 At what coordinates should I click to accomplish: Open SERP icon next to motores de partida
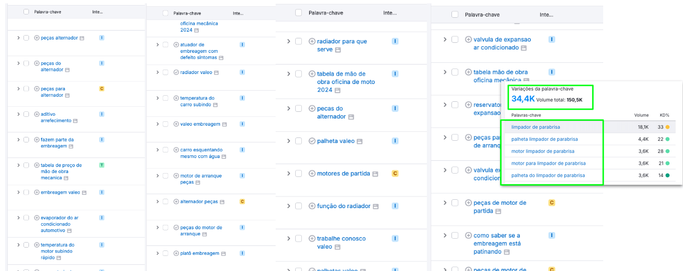pyautogui.click(x=376, y=174)
